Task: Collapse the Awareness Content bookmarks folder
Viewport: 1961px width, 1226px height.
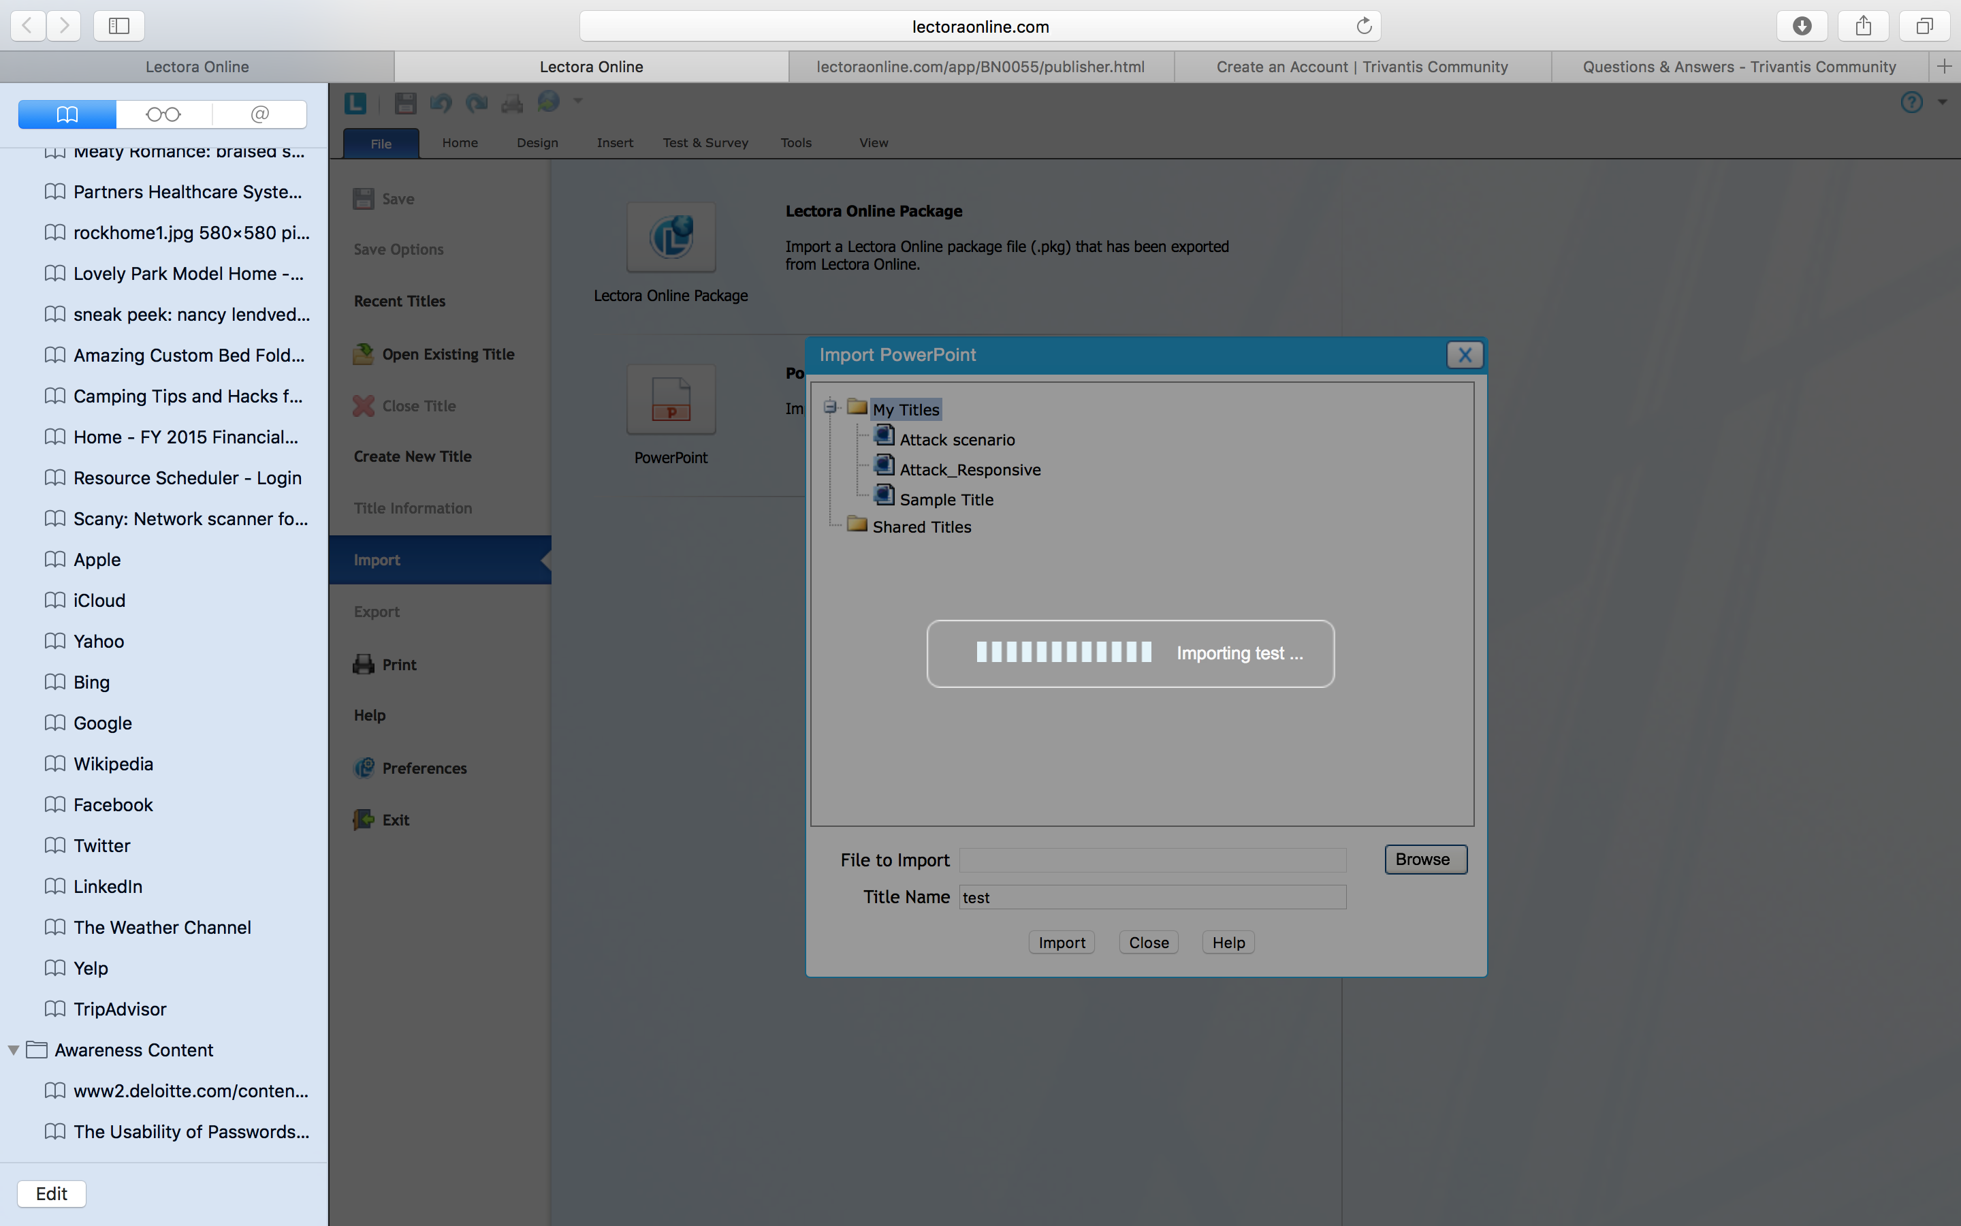Action: pos(14,1050)
